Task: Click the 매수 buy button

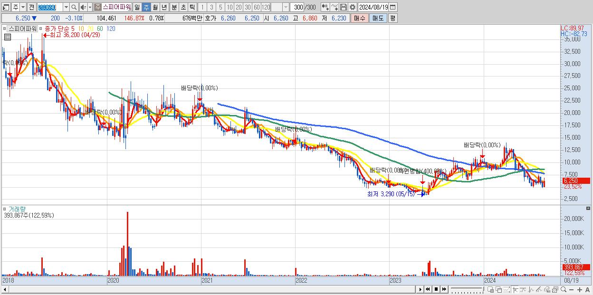Action: (360, 18)
